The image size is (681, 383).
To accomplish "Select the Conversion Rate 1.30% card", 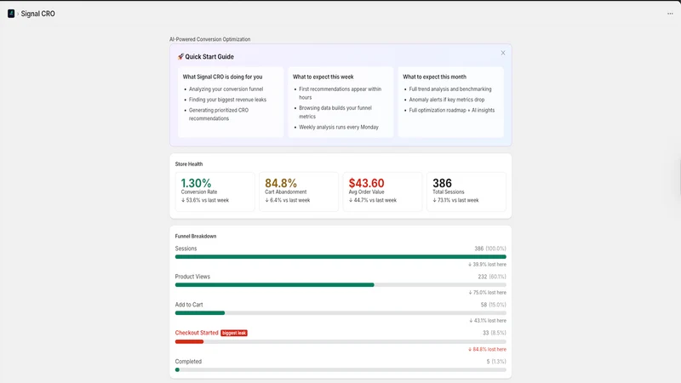I will click(215, 191).
